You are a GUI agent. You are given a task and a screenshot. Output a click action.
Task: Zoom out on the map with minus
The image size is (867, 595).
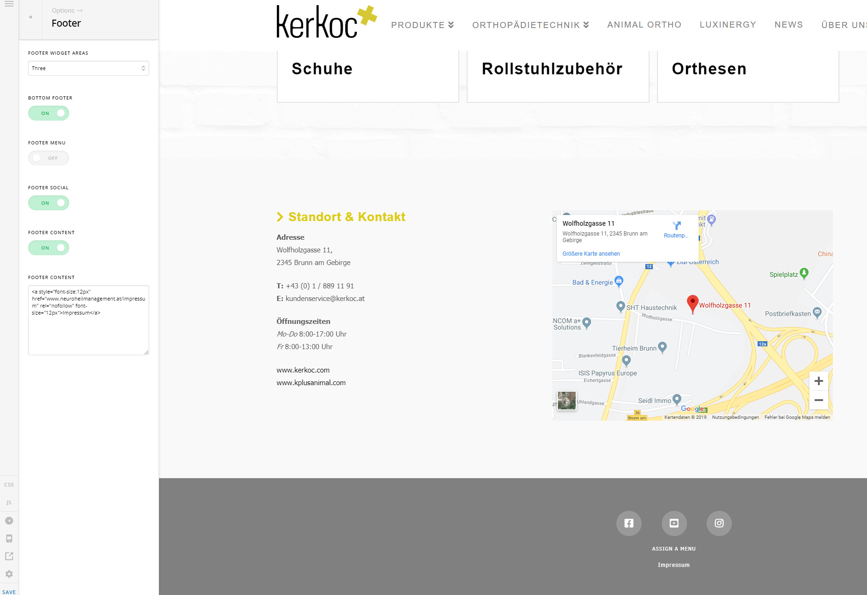[819, 400]
